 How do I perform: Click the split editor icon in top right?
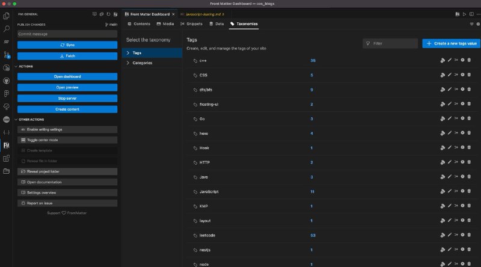471,13
